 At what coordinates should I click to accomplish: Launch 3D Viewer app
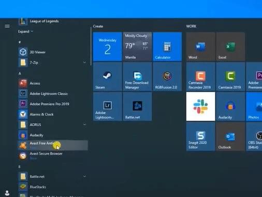click(53, 52)
